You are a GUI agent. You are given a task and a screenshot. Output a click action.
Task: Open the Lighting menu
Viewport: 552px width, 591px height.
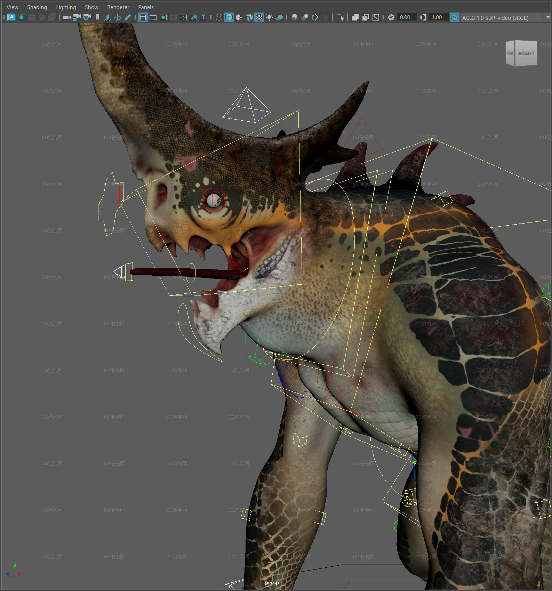(66, 7)
